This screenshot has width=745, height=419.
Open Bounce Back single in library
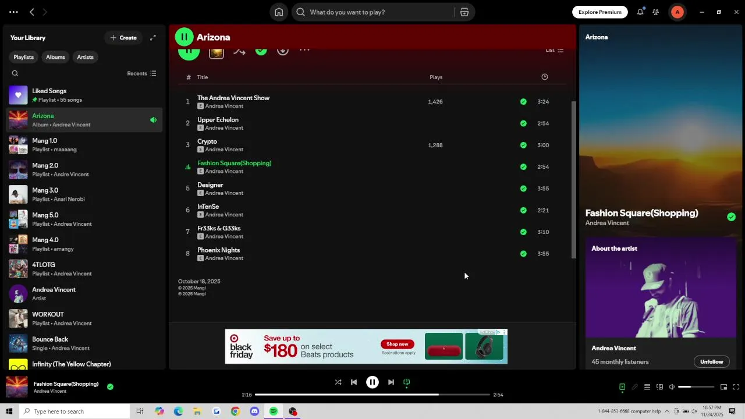pos(84,343)
